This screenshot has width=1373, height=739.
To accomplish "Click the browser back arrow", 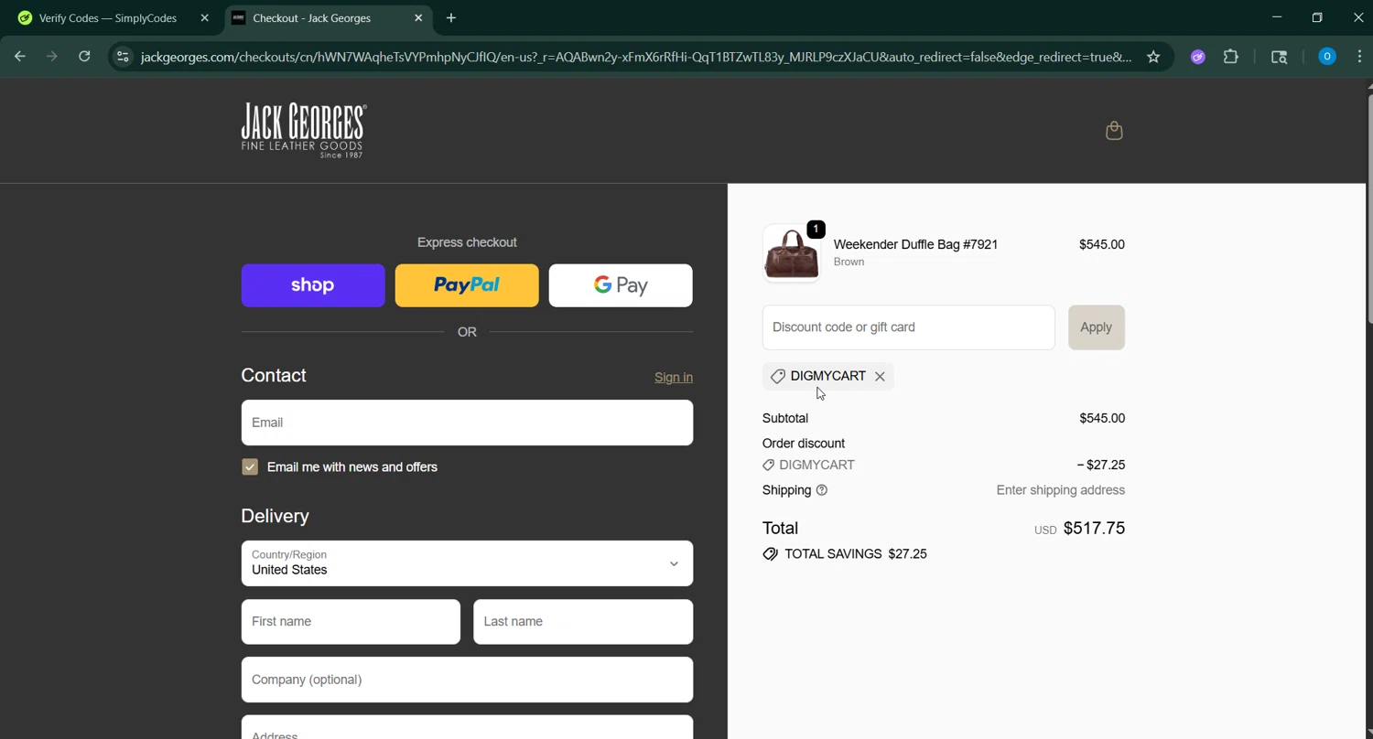I will [20, 57].
